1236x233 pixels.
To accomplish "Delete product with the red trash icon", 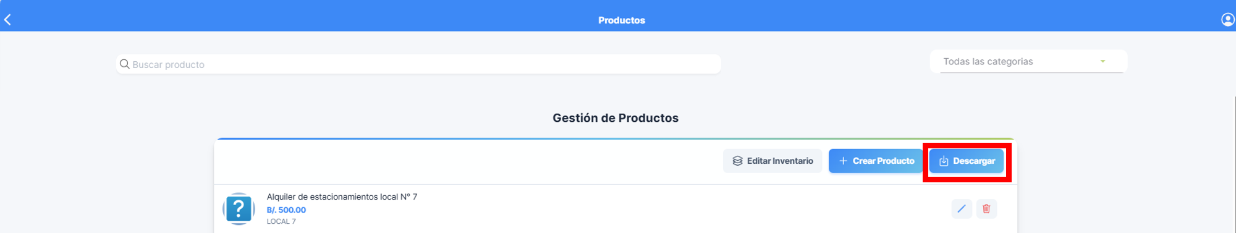I will [x=986, y=209].
